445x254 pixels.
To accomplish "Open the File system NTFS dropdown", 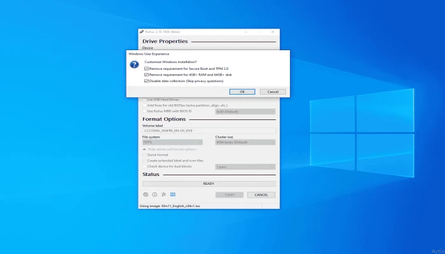I will 172,142.
